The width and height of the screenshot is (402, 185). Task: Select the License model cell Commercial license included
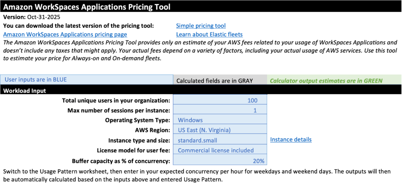pos(220,150)
